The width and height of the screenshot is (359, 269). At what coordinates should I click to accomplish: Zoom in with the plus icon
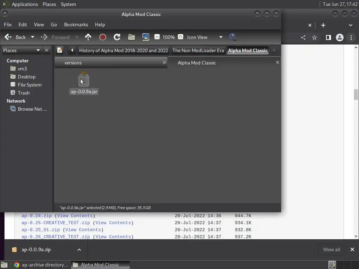pyautogui.click(x=181, y=37)
